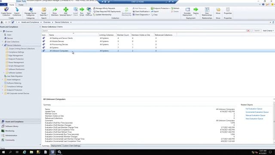Click Copy in ribbon
275x155 pixels.
tap(154, 15)
